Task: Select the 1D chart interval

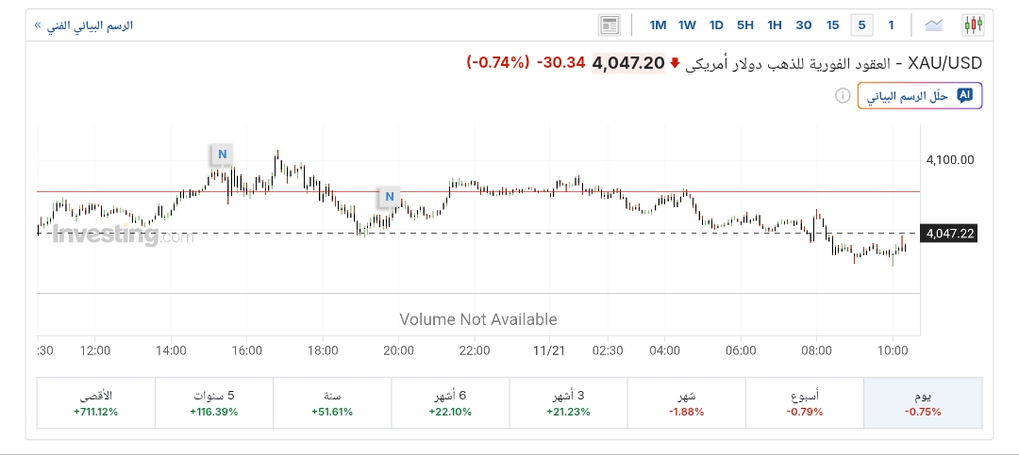Action: (716, 25)
